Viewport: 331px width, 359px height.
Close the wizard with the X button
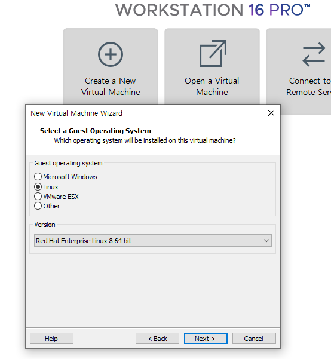271,113
